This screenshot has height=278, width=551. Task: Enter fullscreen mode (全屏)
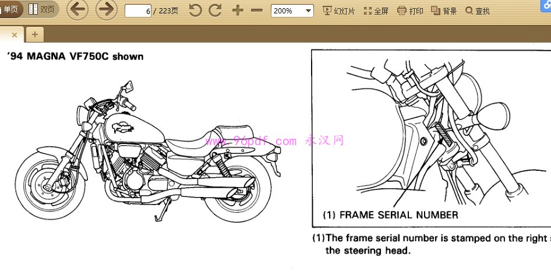click(376, 11)
